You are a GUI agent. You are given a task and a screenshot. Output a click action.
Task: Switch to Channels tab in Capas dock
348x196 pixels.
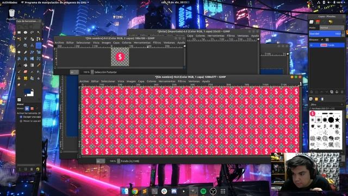(318, 22)
